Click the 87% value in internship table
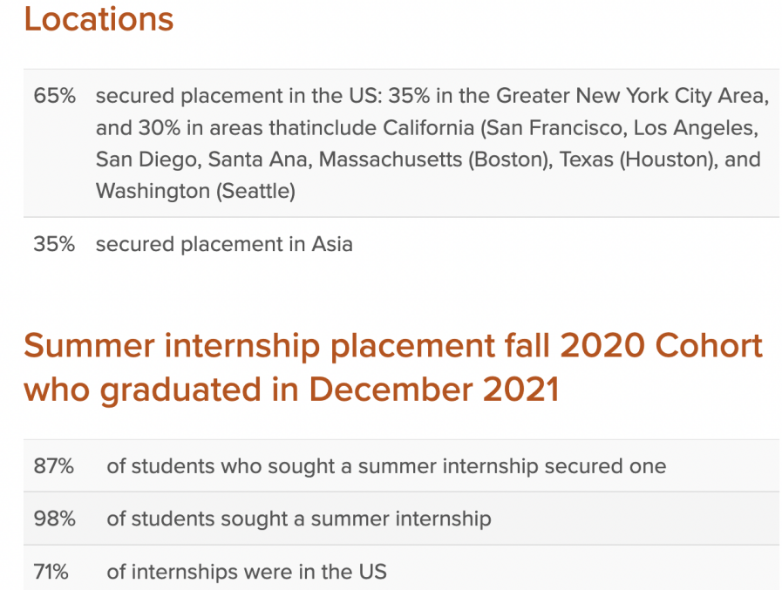Viewport: 782px width, 590px height. click(53, 466)
